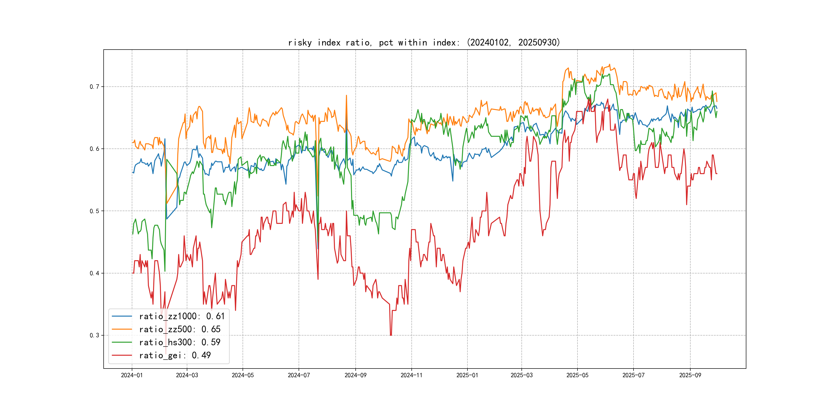Click the ratio_hs300 legend label
This screenshot has width=829, height=414.
180,342
